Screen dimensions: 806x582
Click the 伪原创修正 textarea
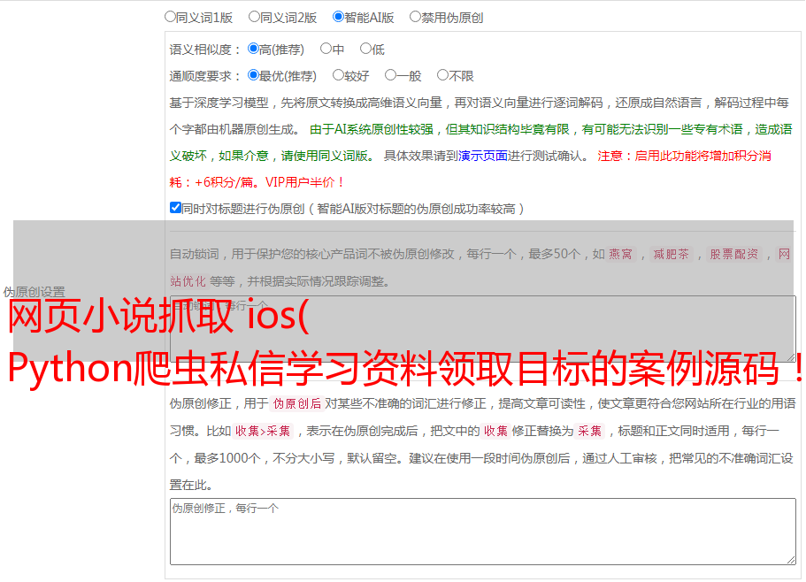[x=483, y=532]
